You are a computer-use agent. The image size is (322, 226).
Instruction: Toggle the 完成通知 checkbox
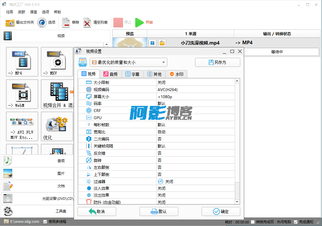pyautogui.click(x=296, y=222)
